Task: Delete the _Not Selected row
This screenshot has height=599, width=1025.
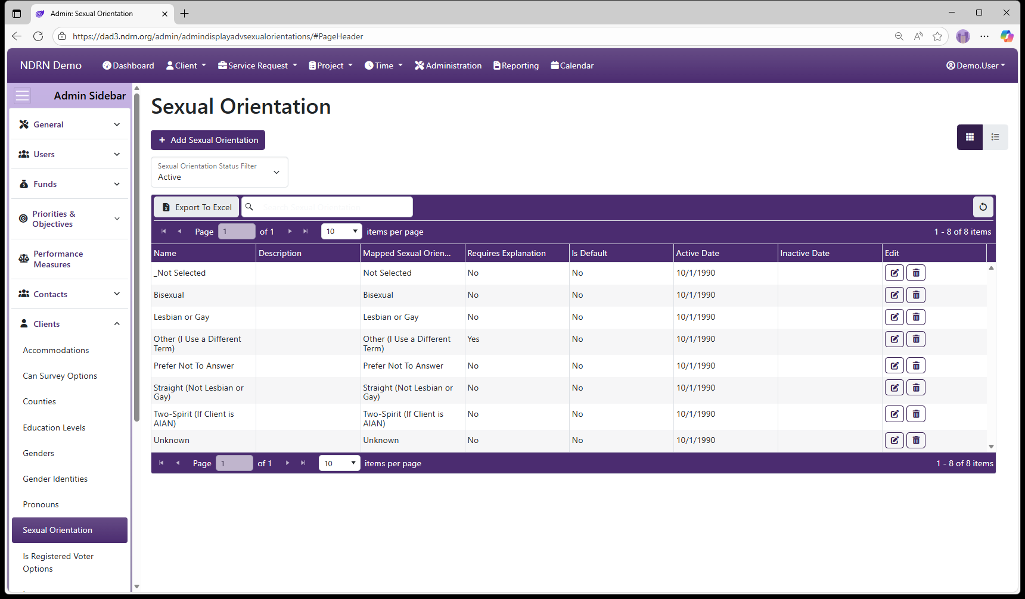Action: [x=916, y=273]
